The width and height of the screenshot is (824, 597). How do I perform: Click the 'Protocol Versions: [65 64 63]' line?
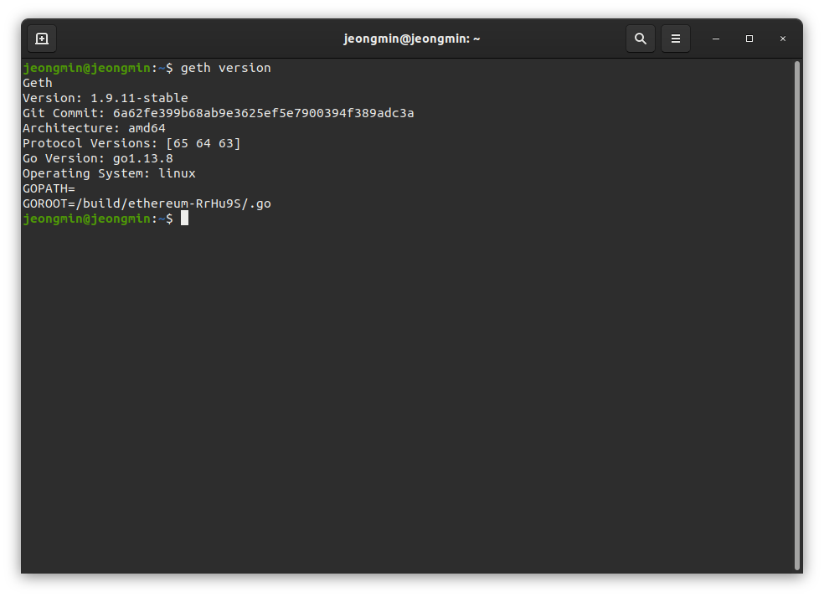click(x=131, y=143)
